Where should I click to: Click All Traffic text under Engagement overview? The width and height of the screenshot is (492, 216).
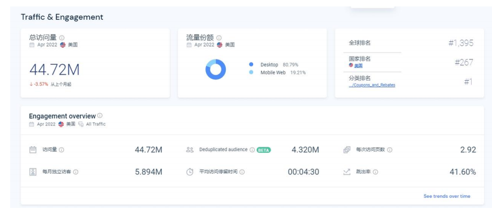pos(96,124)
